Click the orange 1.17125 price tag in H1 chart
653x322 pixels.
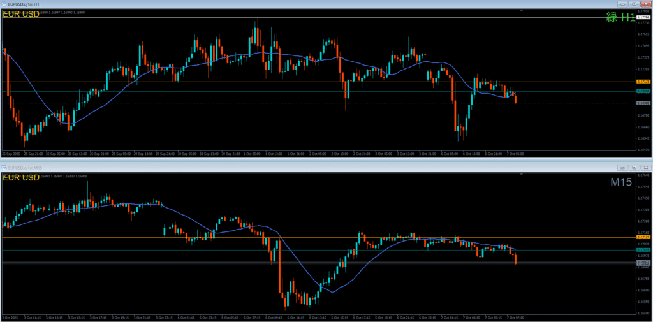(643, 82)
